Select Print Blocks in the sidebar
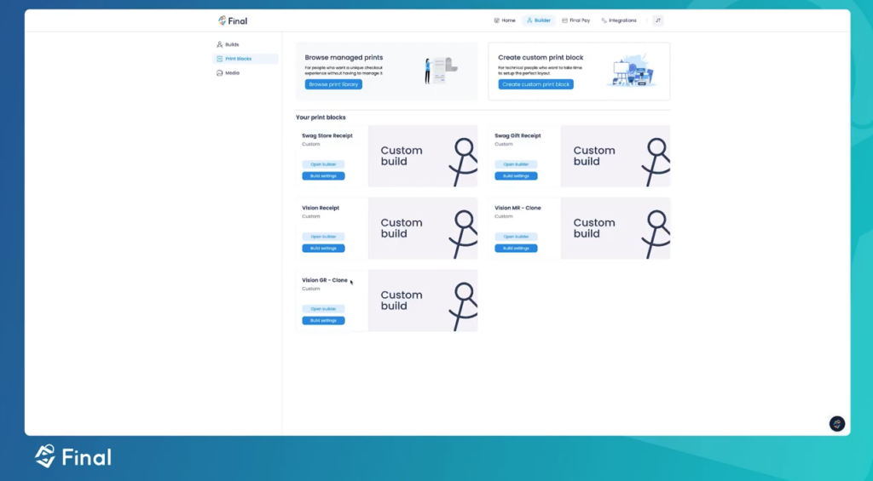The width and height of the screenshot is (873, 481). [x=245, y=59]
